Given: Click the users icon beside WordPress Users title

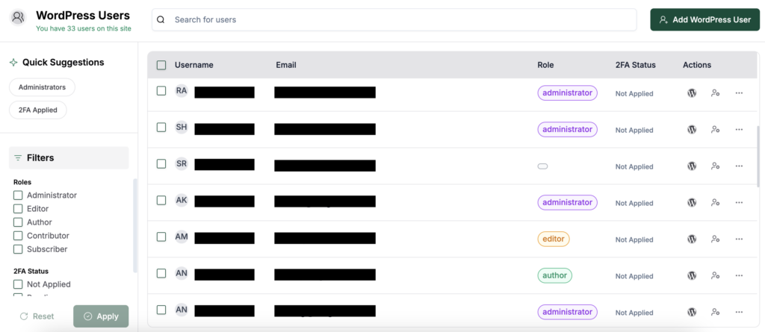Looking at the screenshot, I should tap(18, 18).
